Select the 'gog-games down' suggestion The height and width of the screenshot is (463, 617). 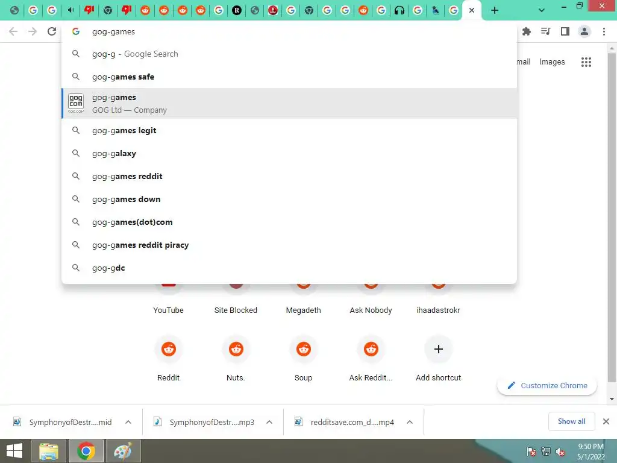tap(289, 199)
